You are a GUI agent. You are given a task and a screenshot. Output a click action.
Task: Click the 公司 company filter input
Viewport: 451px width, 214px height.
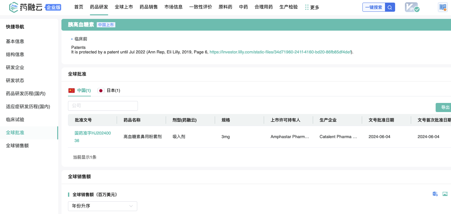pyautogui.click(x=103, y=106)
